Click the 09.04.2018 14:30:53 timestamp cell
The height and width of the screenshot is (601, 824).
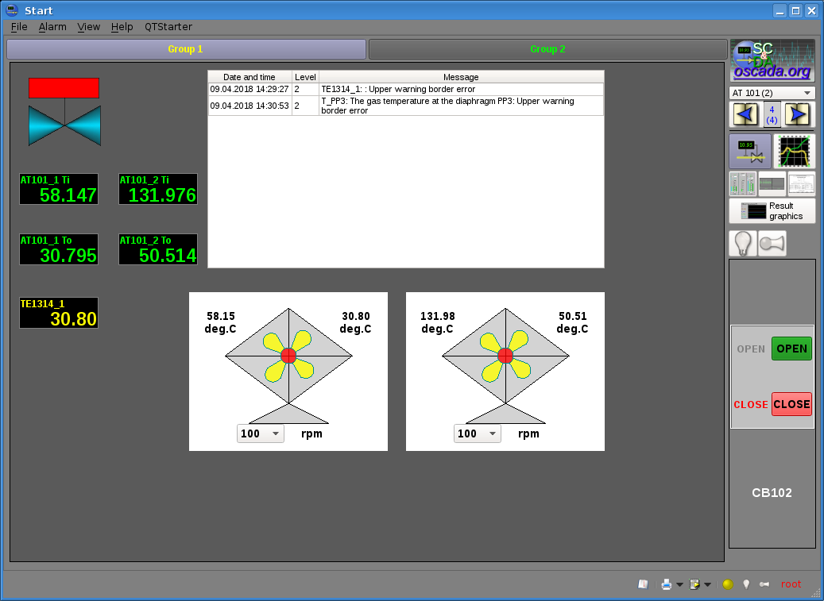[250, 106]
